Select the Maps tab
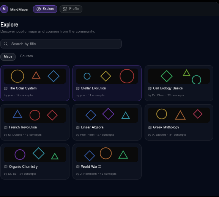Viewport: 219px width, 197px height. (8, 57)
